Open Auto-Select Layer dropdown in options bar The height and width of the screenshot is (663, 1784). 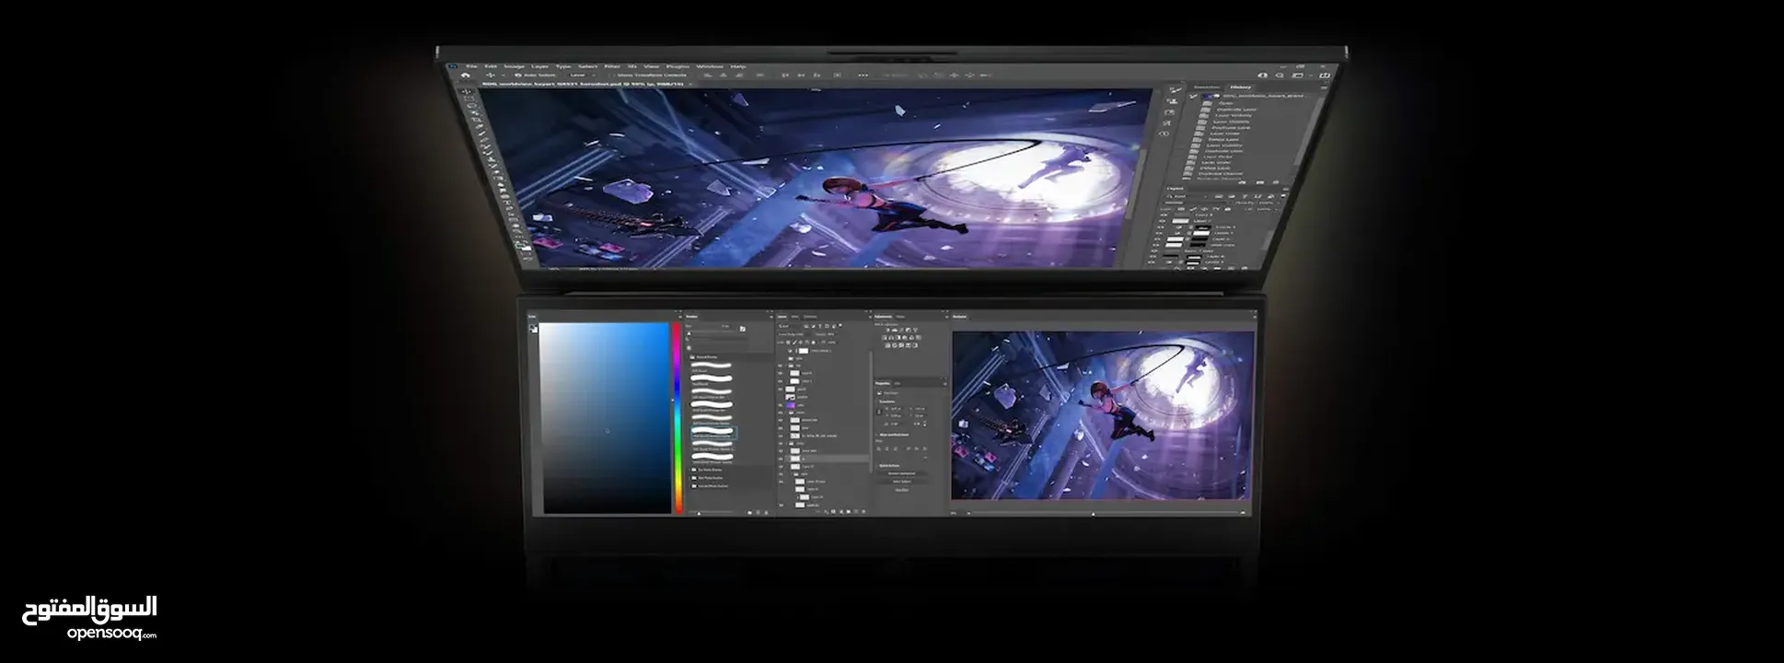click(x=582, y=75)
